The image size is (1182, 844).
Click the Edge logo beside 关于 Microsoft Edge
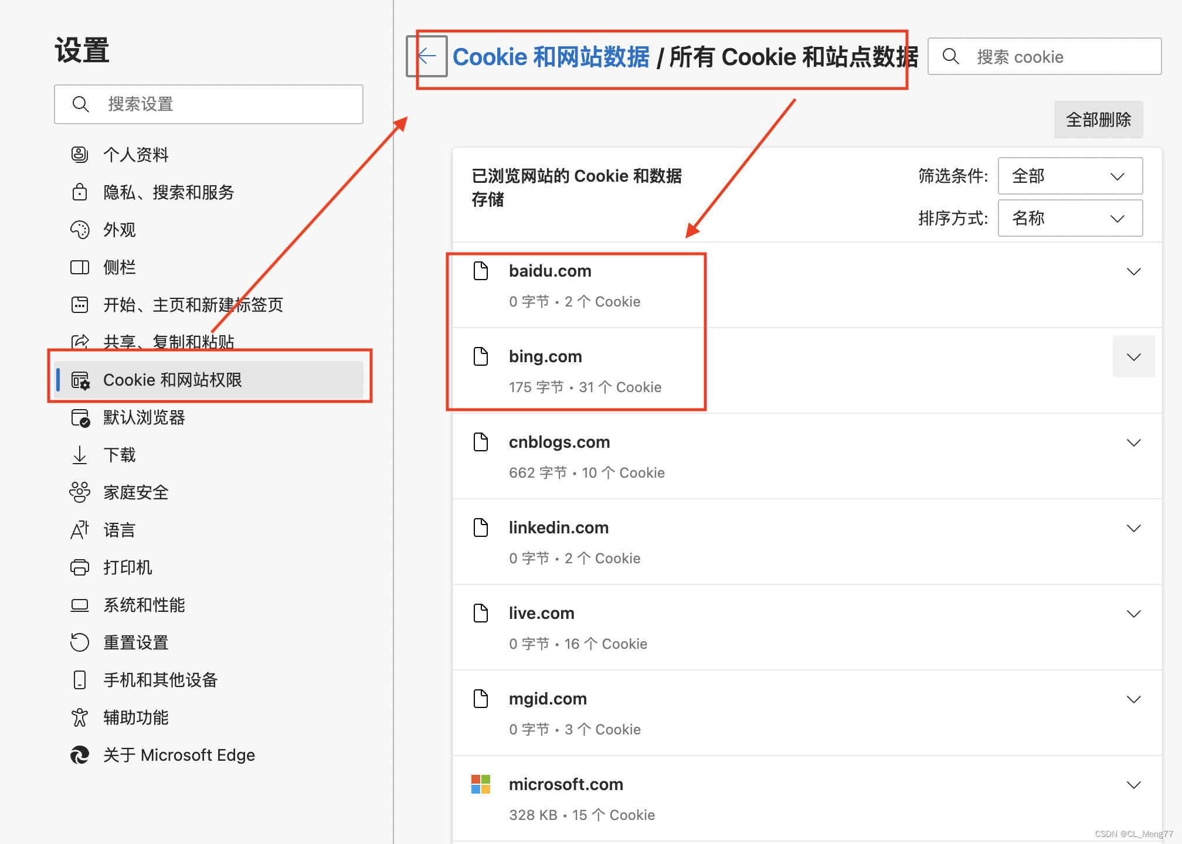[x=80, y=755]
